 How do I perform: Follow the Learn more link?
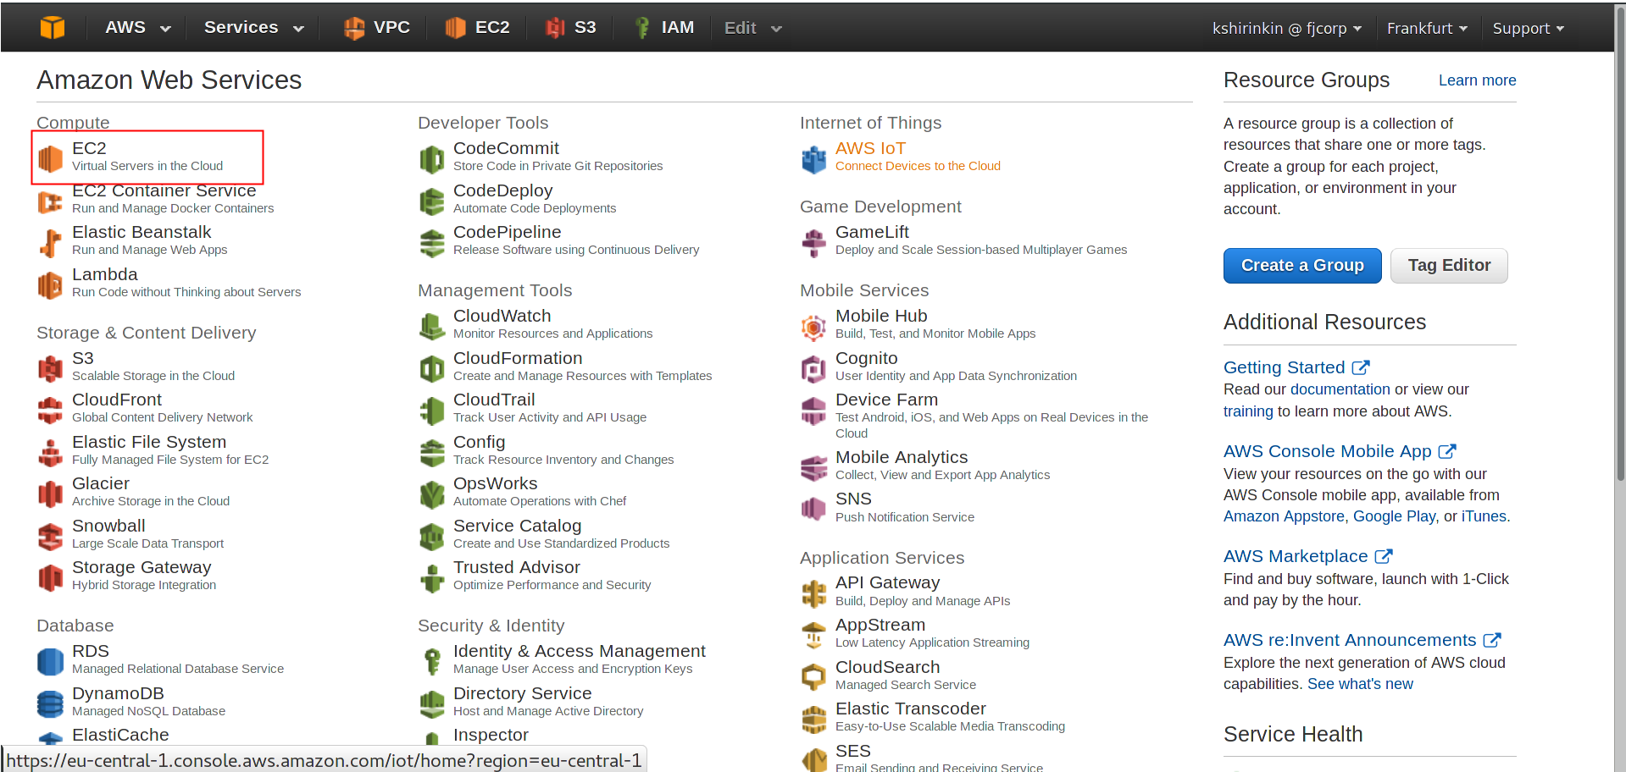click(x=1477, y=80)
